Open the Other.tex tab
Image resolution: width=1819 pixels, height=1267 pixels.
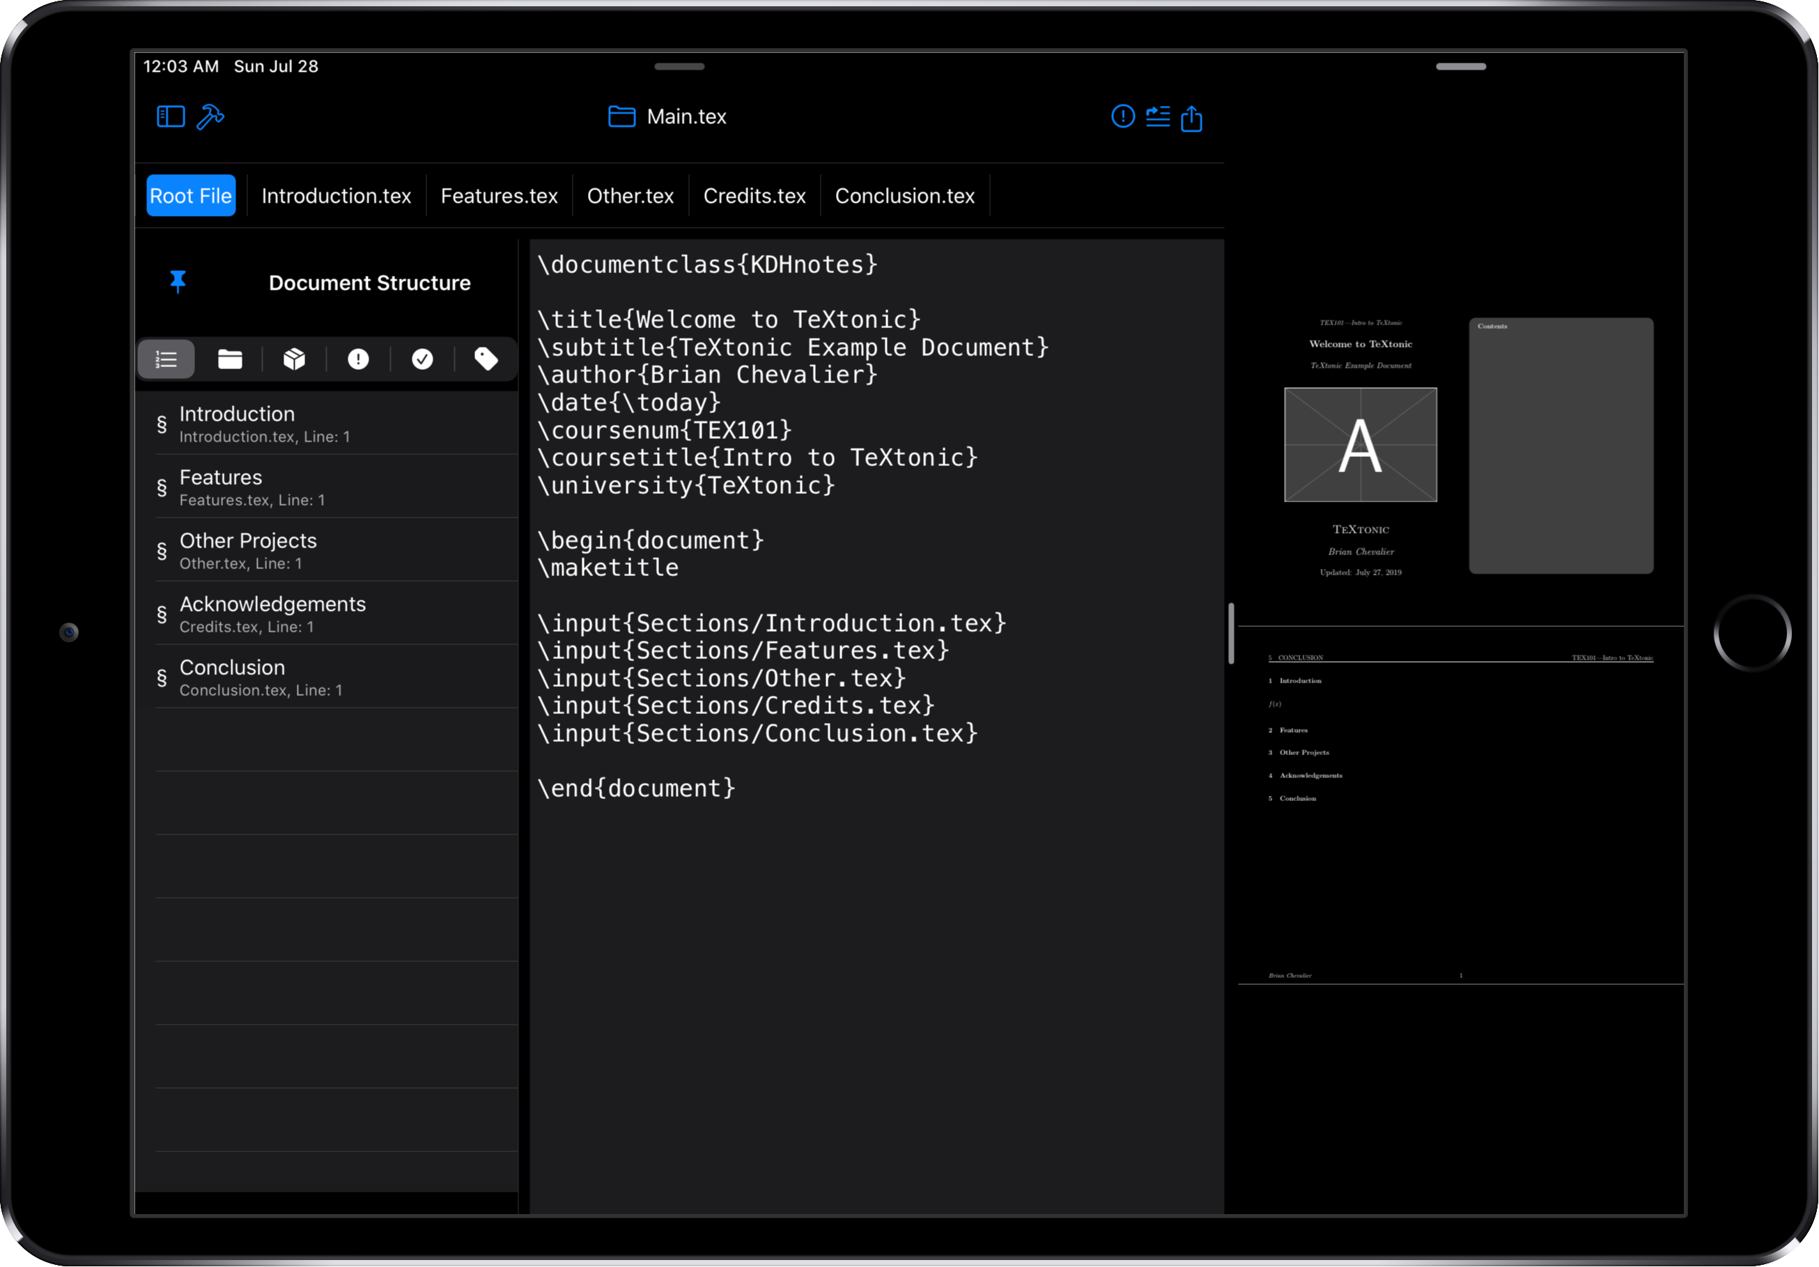point(630,196)
